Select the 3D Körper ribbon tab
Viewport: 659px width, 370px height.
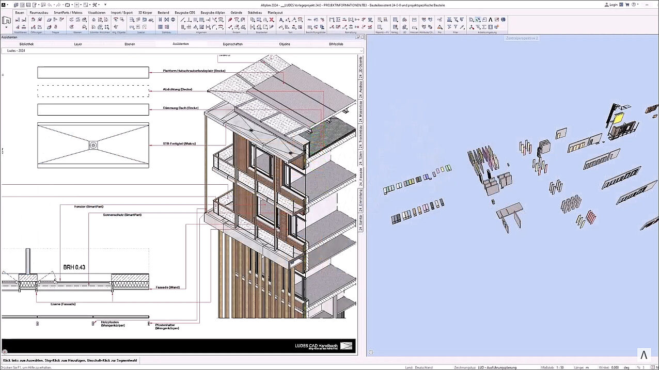[145, 12]
